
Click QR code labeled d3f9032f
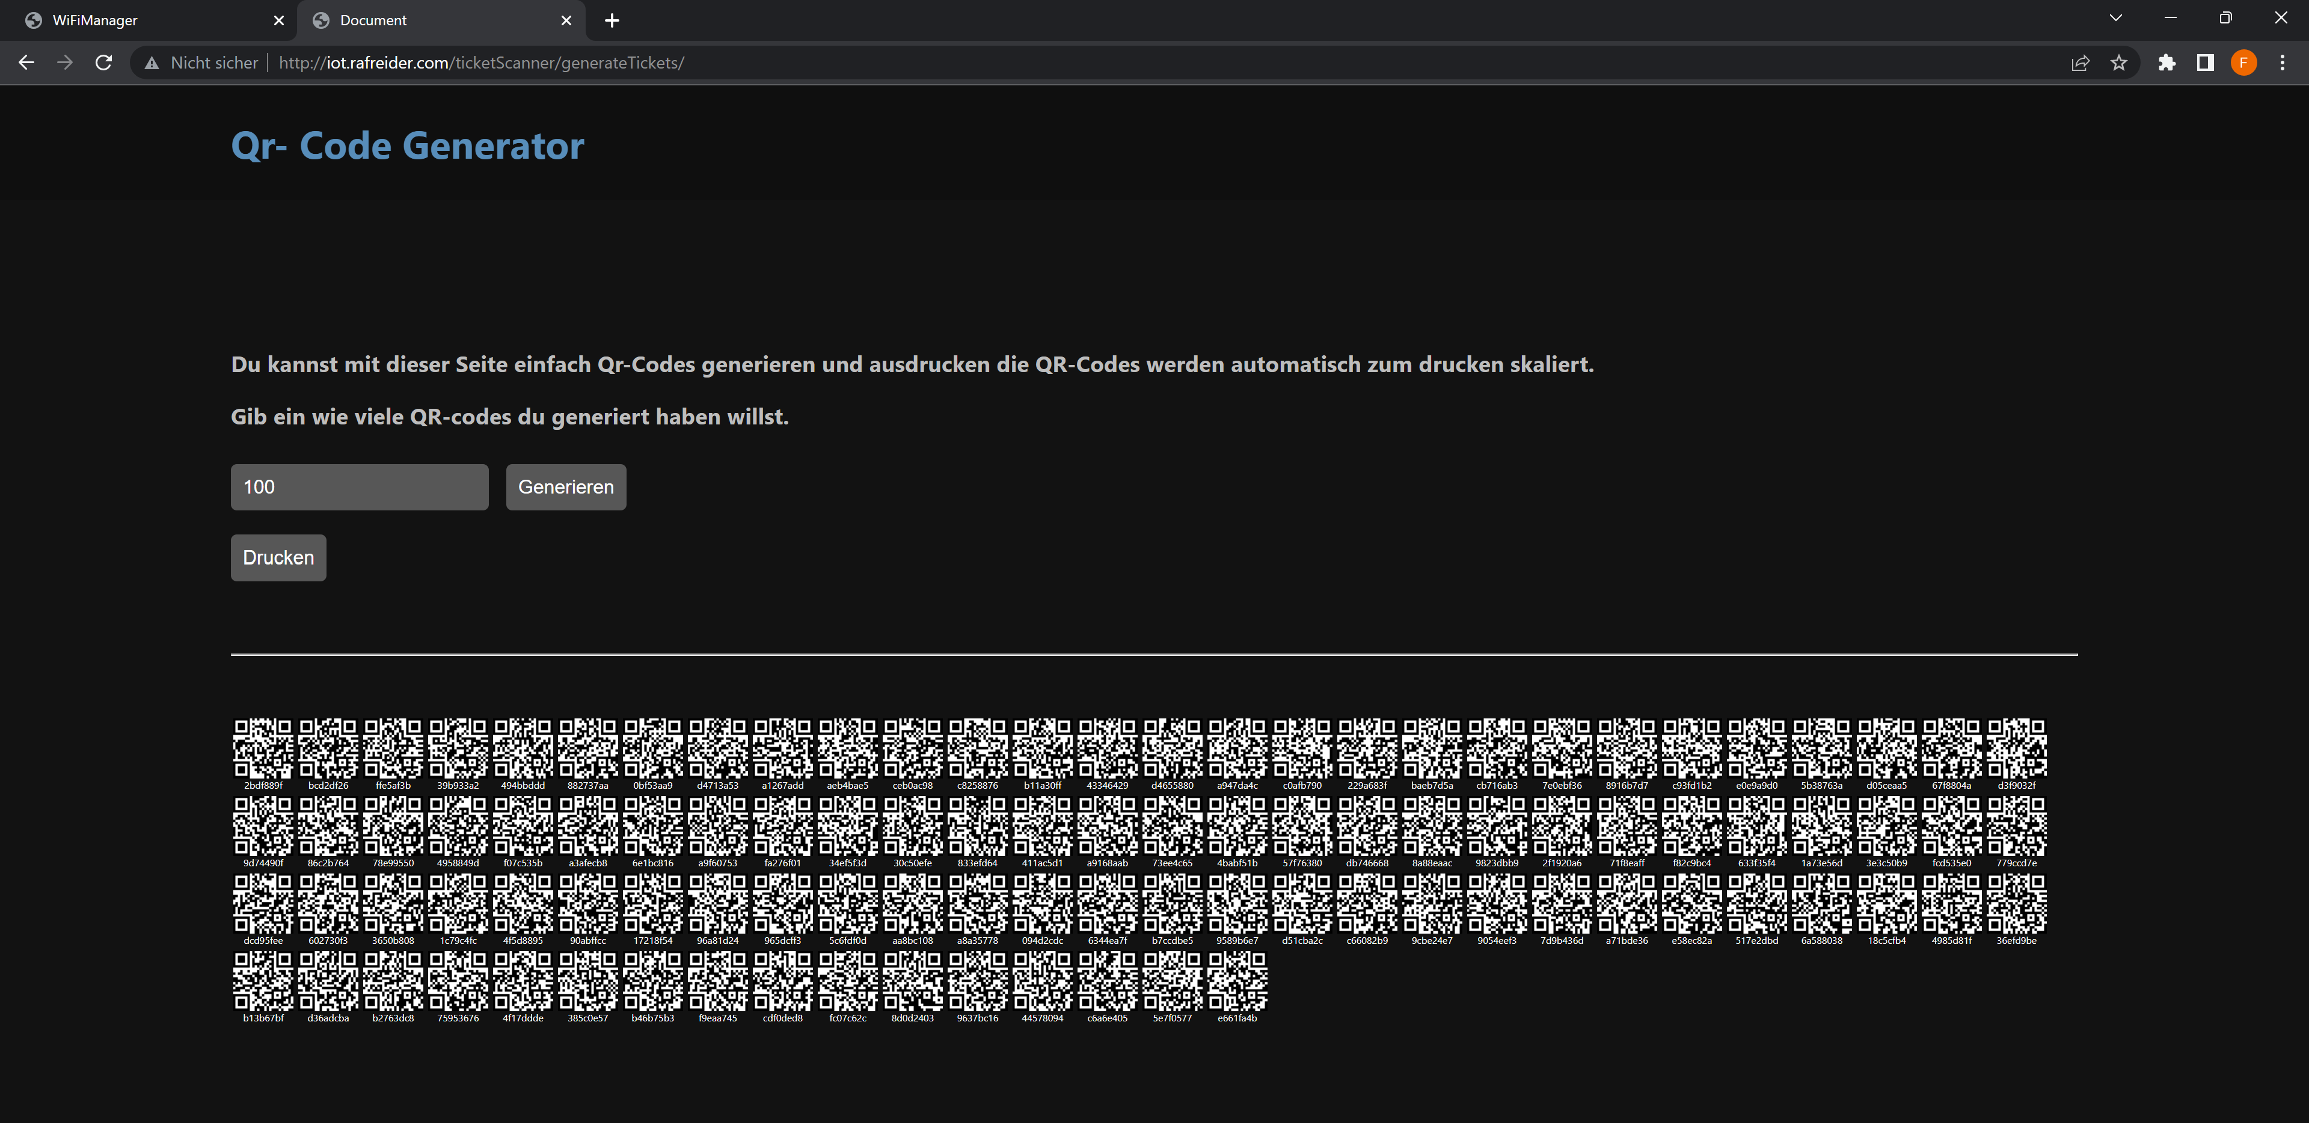tap(2017, 747)
